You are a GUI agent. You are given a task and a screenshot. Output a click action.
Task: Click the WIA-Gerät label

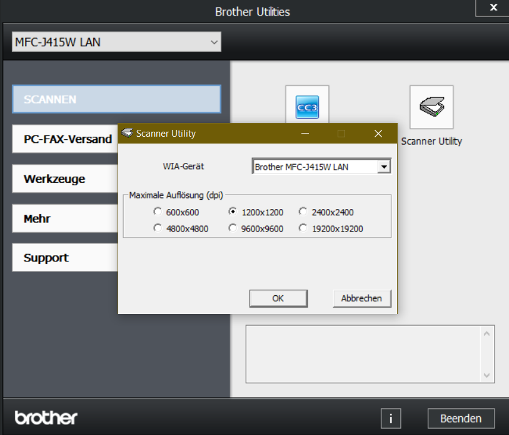(x=183, y=167)
